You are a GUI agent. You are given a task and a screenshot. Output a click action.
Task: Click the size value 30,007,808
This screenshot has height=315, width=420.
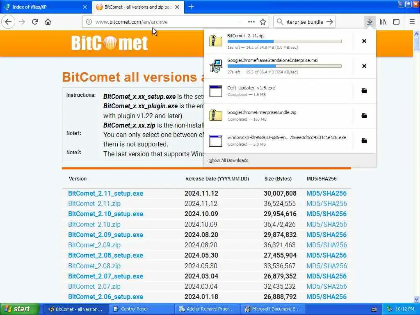pos(280,194)
